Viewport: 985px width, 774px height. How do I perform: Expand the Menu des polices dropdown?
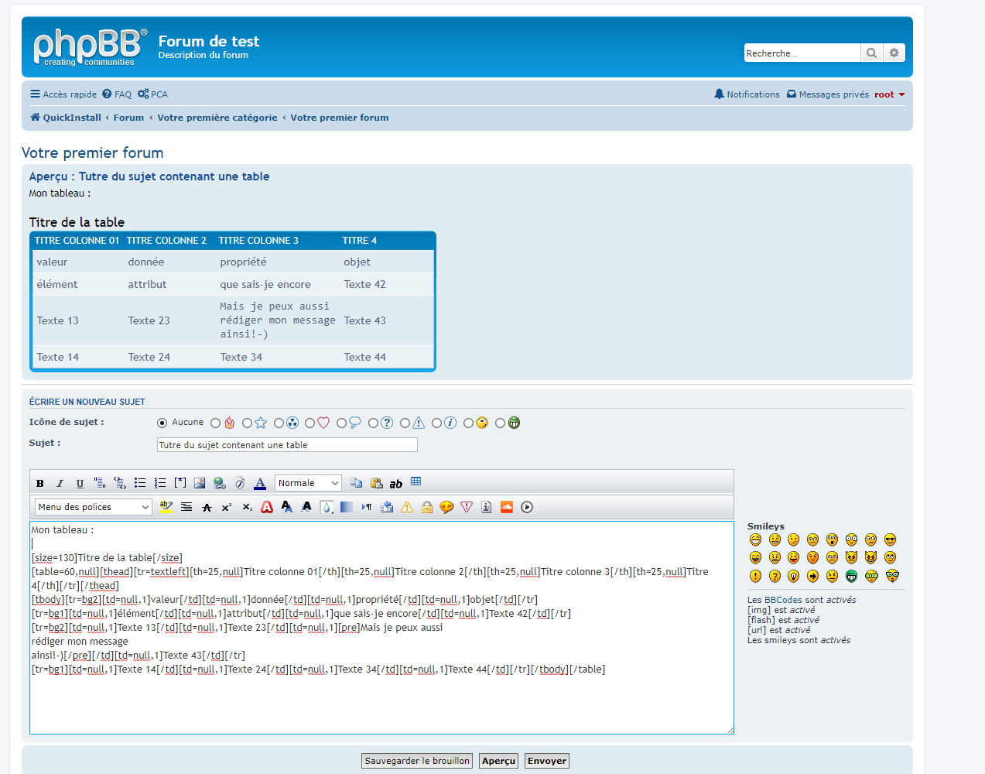(x=93, y=507)
